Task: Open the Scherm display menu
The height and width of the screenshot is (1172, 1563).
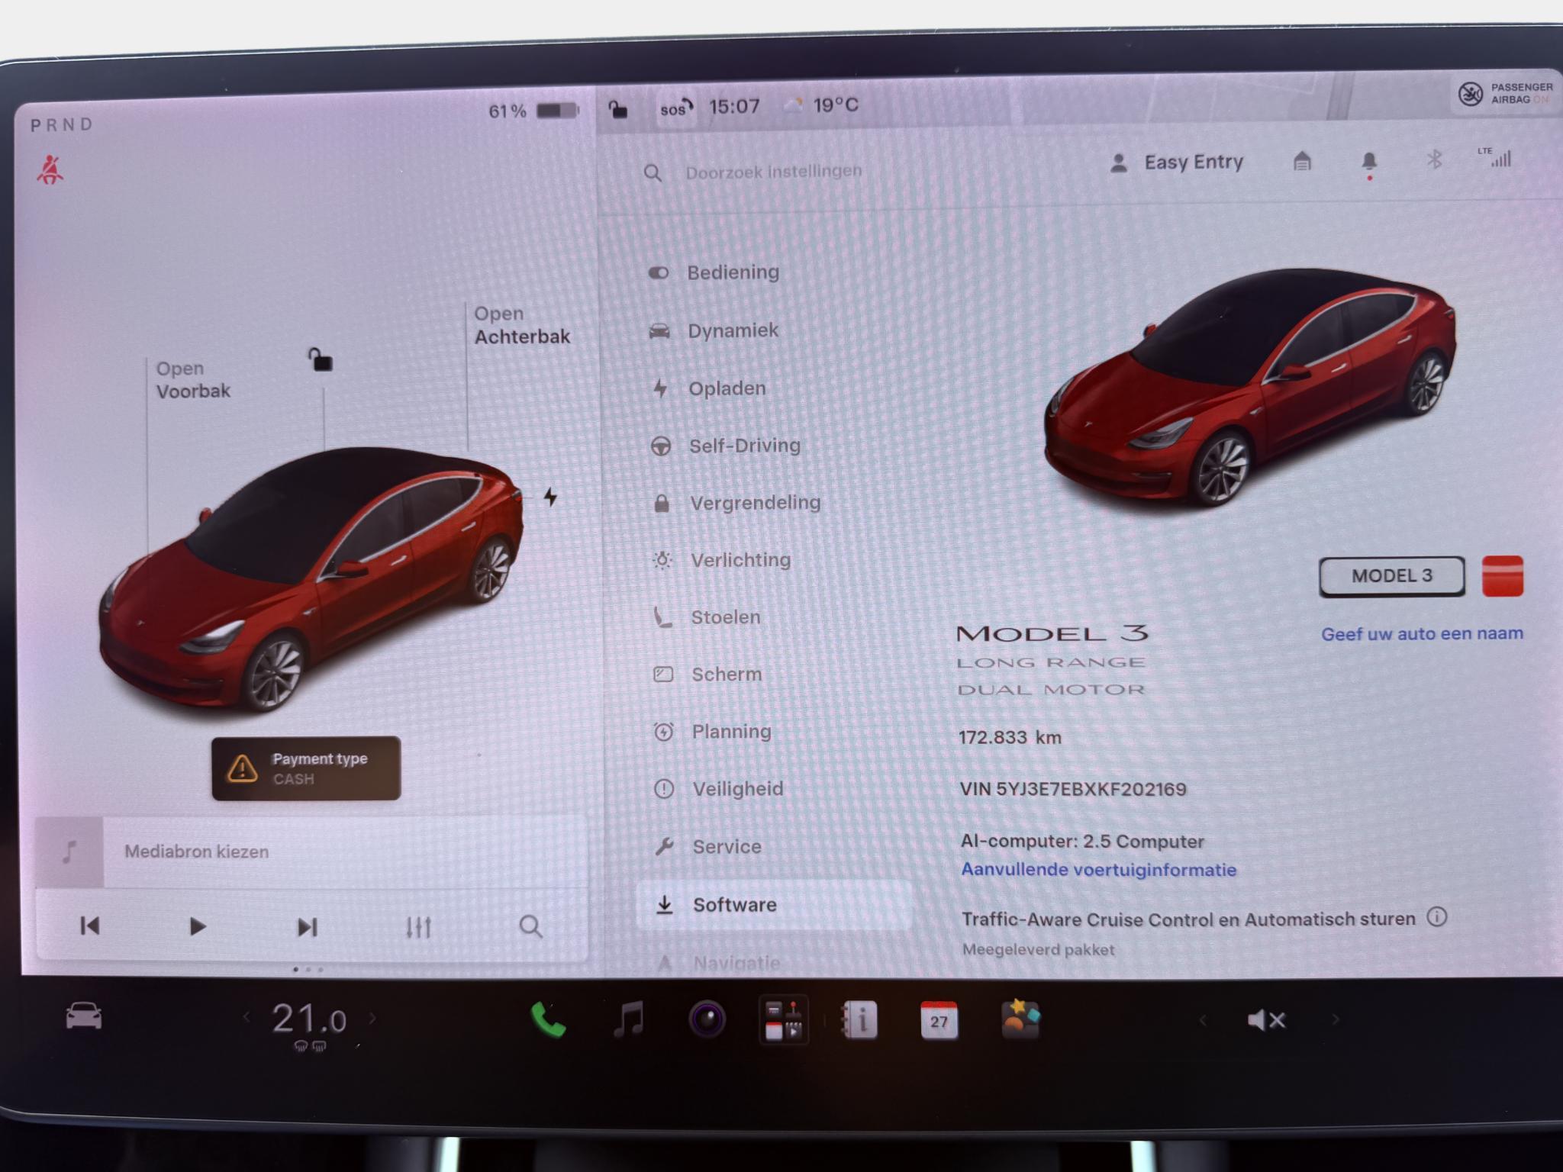Action: pos(708,675)
